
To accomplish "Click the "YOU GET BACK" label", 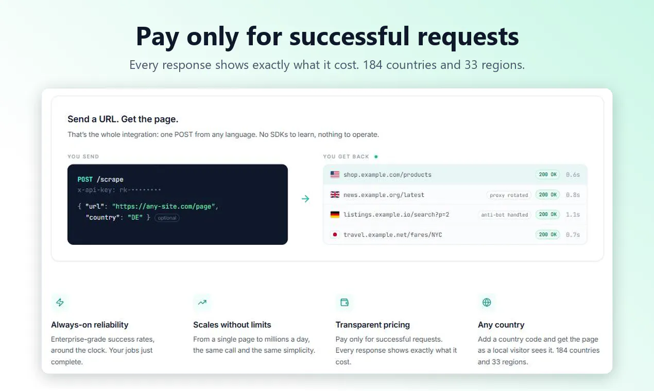I will pyautogui.click(x=347, y=156).
